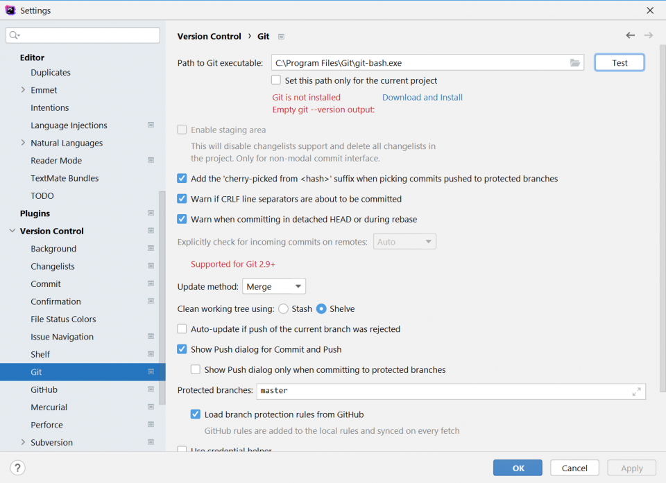The width and height of the screenshot is (666, 483).
Task: Click the project-level icon next to Git breadcrumb
Action: pos(281,37)
